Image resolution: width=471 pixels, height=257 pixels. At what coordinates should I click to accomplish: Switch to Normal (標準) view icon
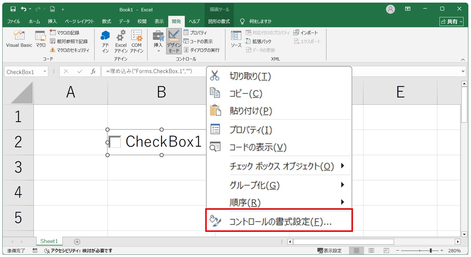point(357,251)
